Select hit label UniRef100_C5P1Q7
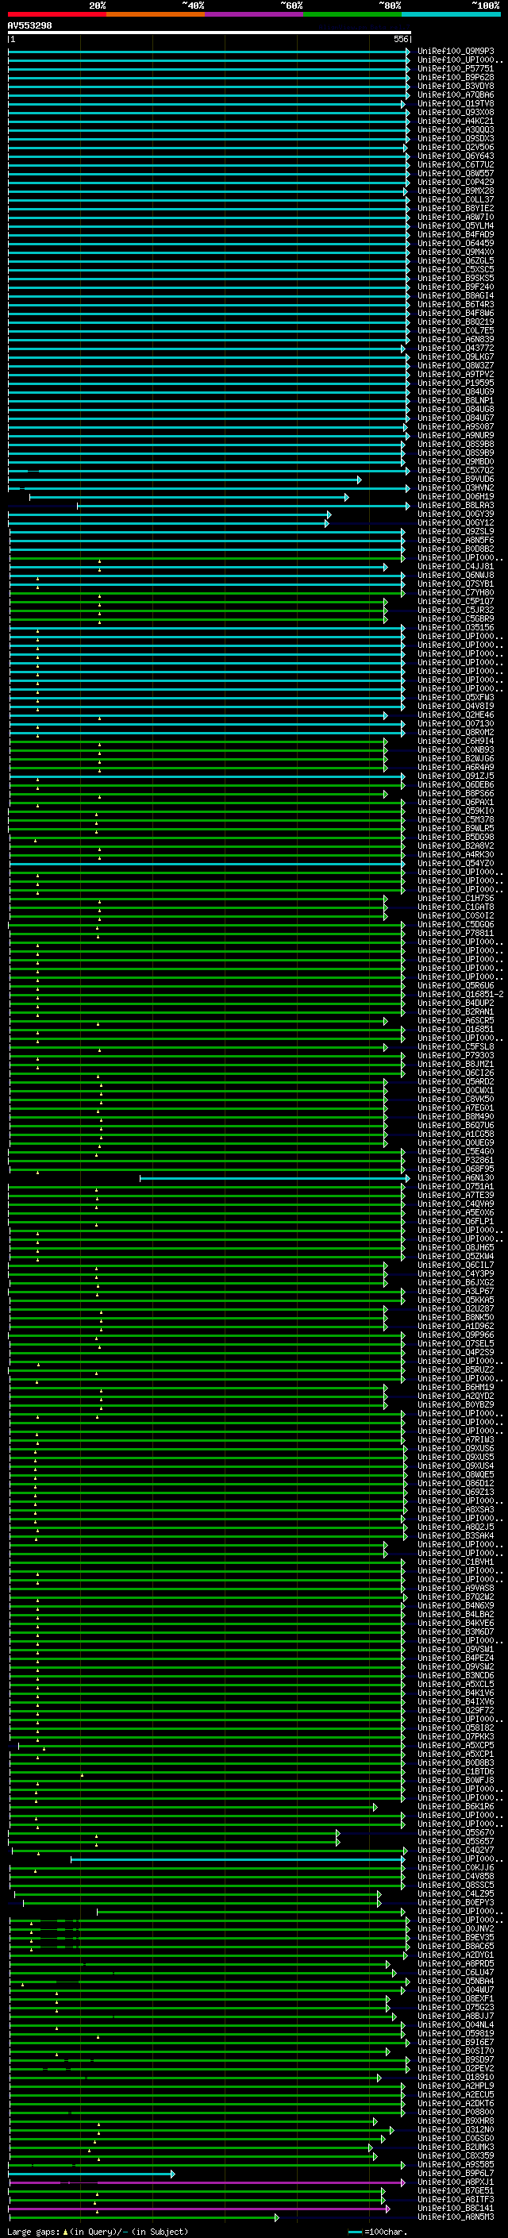 click(456, 601)
